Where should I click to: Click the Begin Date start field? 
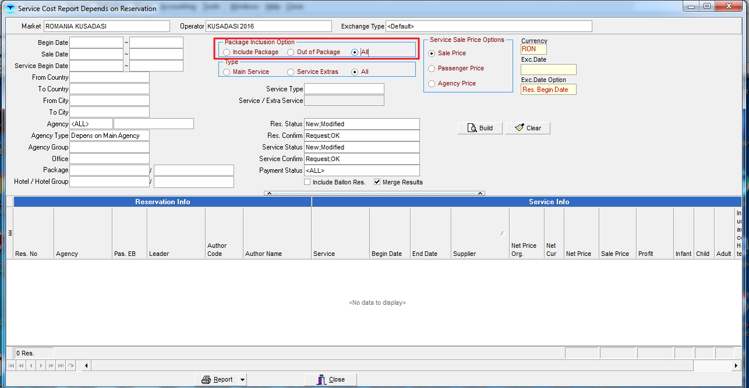96,42
